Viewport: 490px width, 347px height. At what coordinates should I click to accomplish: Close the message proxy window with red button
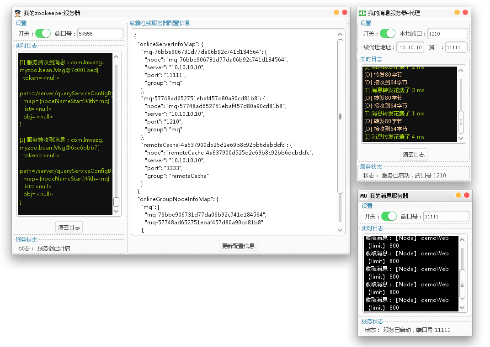(465, 12)
